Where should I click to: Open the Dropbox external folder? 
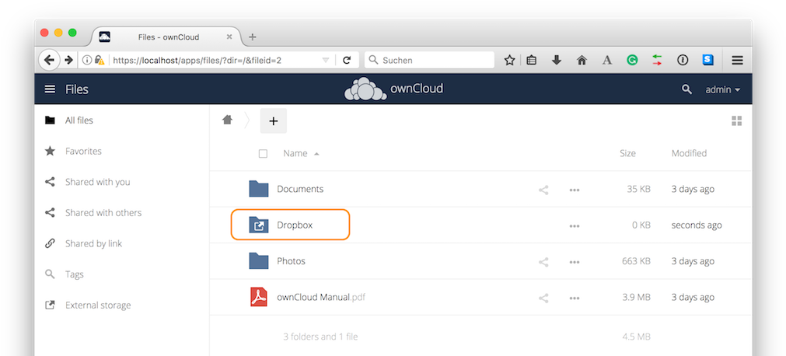pos(295,225)
